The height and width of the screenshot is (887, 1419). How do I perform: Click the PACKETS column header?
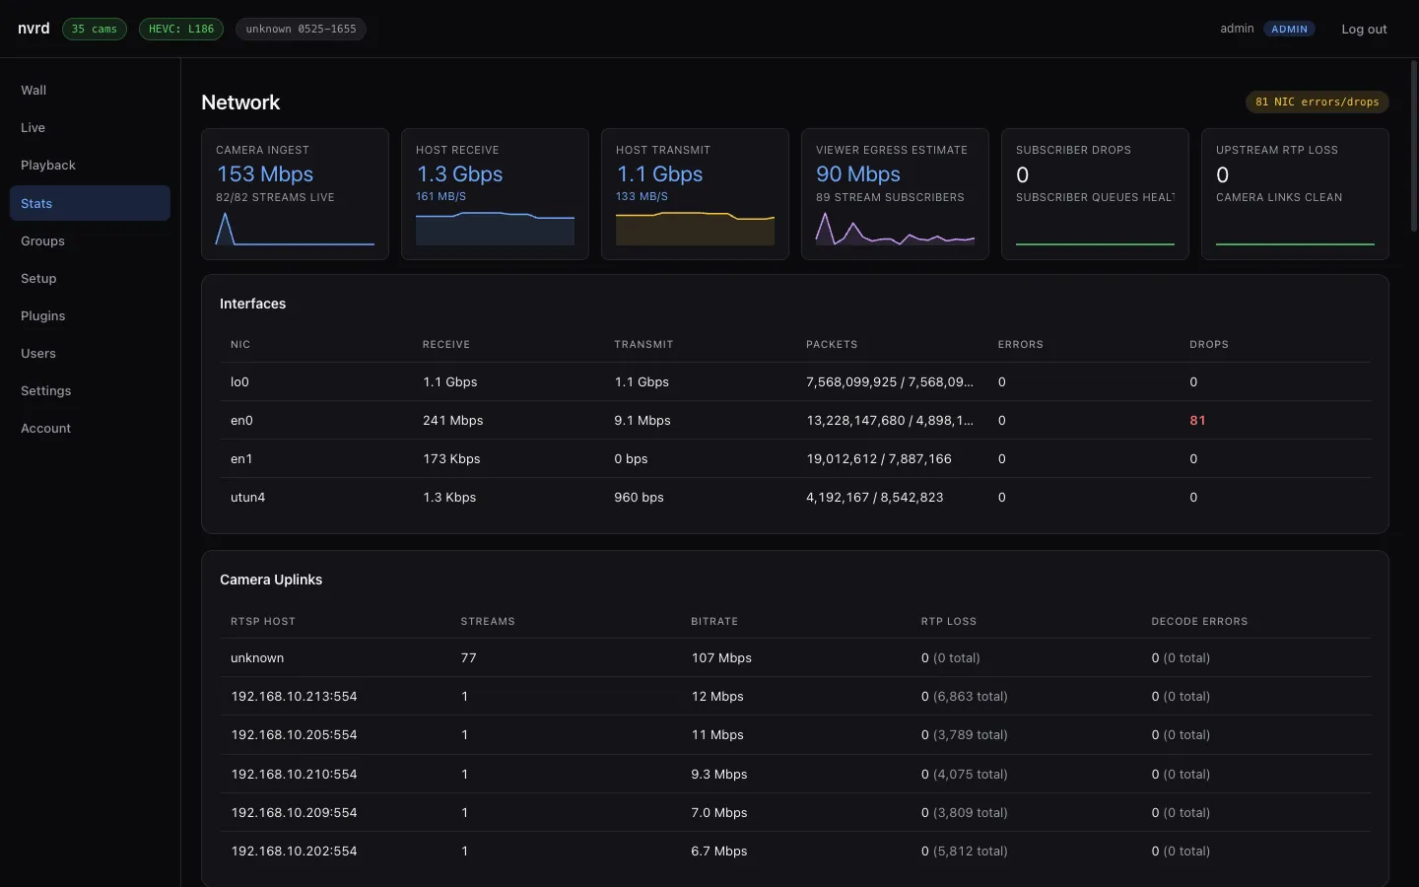(x=832, y=344)
